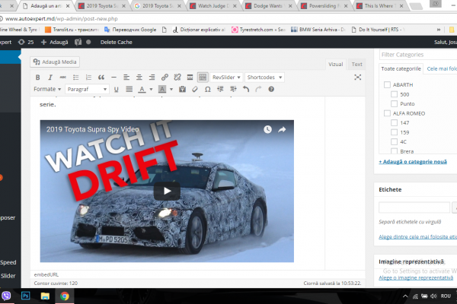The height and width of the screenshot is (304, 457).
Task: Click Delete Cache in admin bar
Action: [117, 43]
